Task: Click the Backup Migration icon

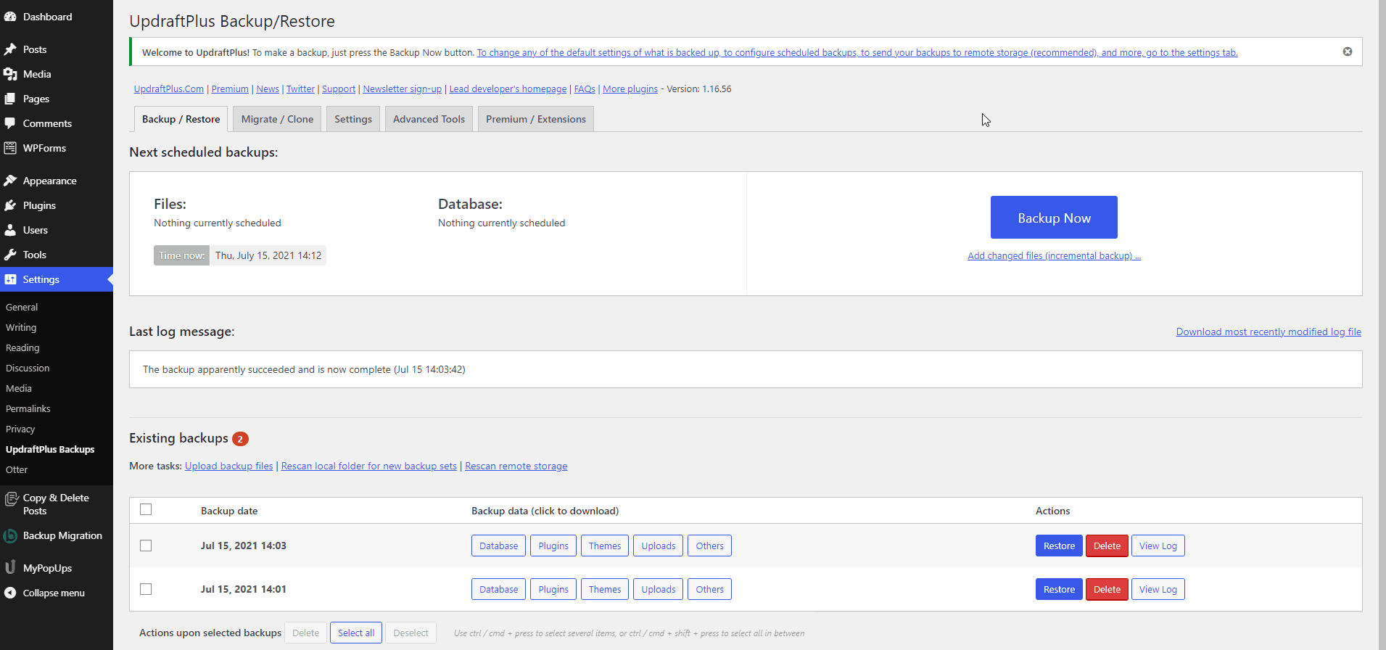Action: [10, 536]
